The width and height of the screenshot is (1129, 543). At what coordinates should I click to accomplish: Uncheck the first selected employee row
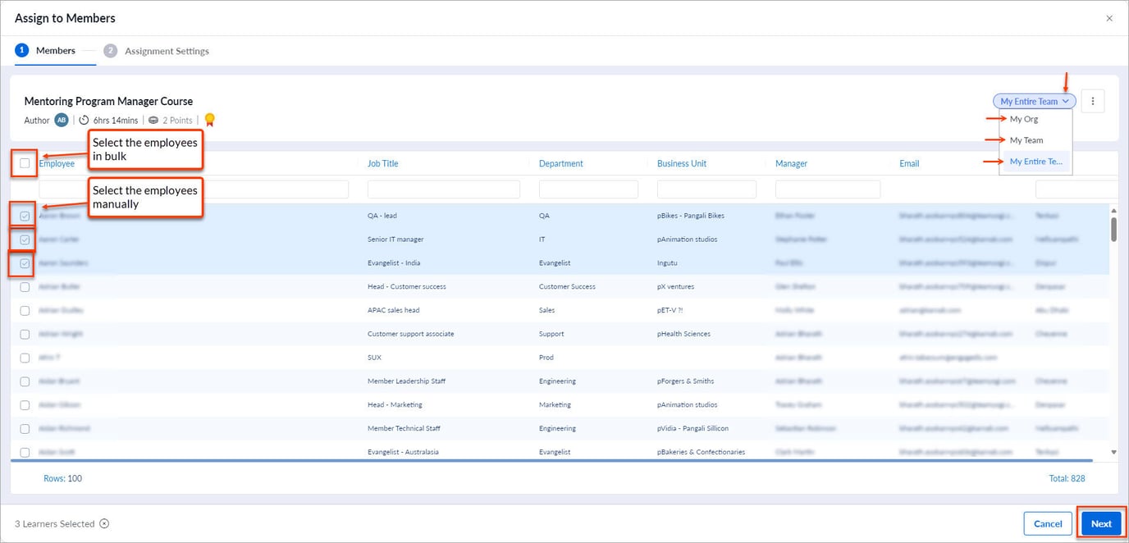click(x=25, y=216)
